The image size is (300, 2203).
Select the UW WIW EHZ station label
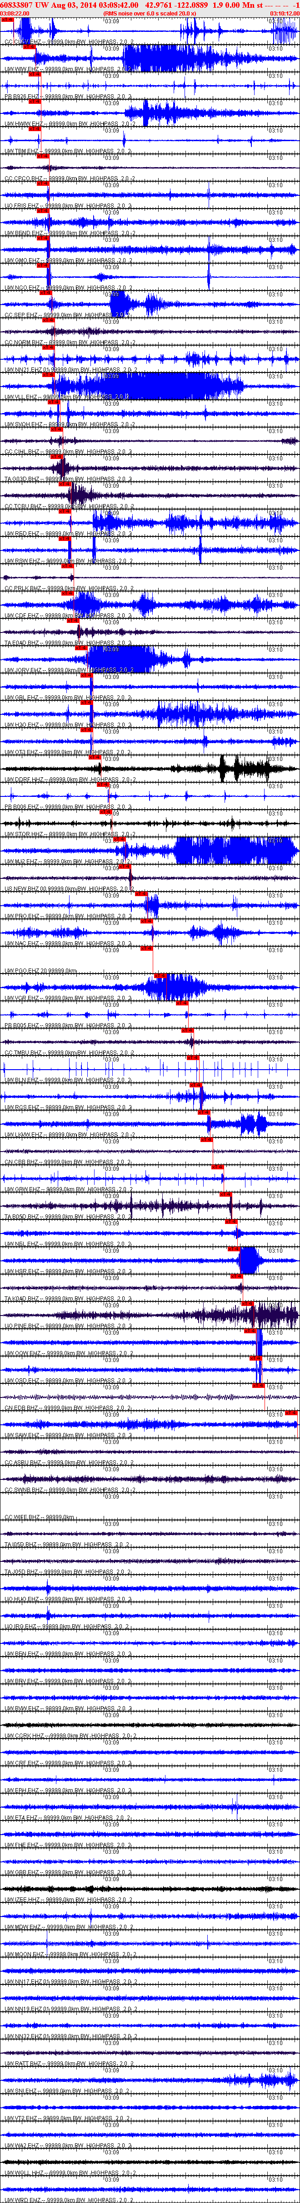pos(68,69)
